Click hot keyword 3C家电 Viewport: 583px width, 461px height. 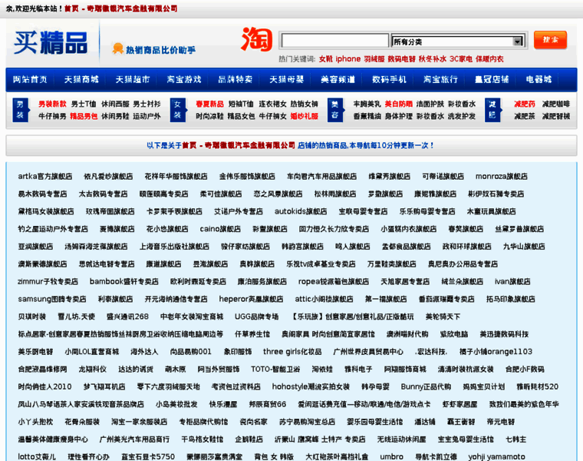pos(461,59)
